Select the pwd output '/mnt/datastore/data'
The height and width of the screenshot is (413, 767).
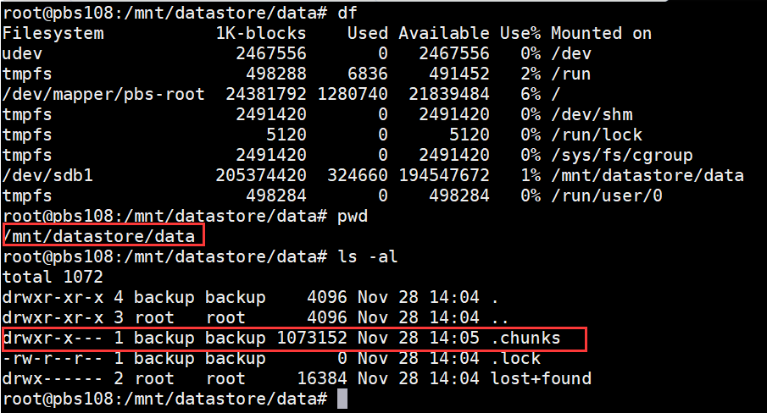click(x=98, y=236)
